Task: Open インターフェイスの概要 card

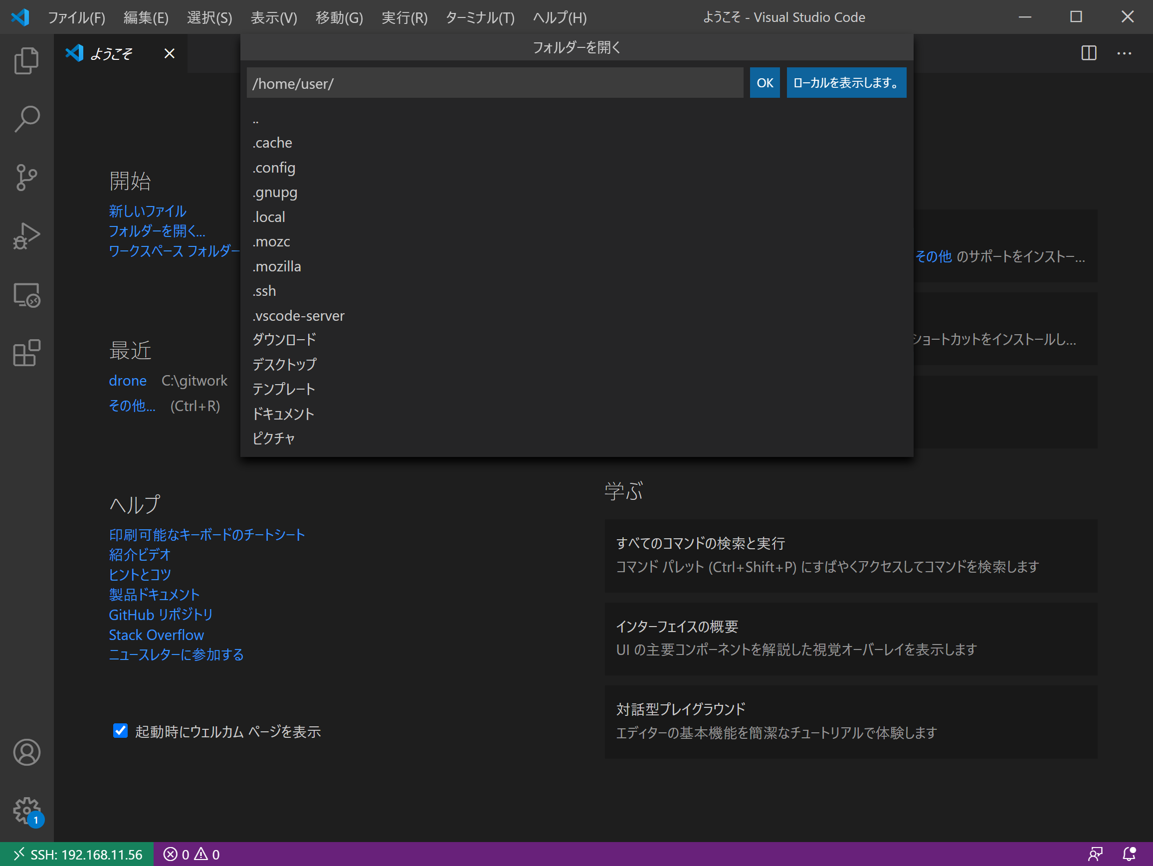Action: click(851, 639)
